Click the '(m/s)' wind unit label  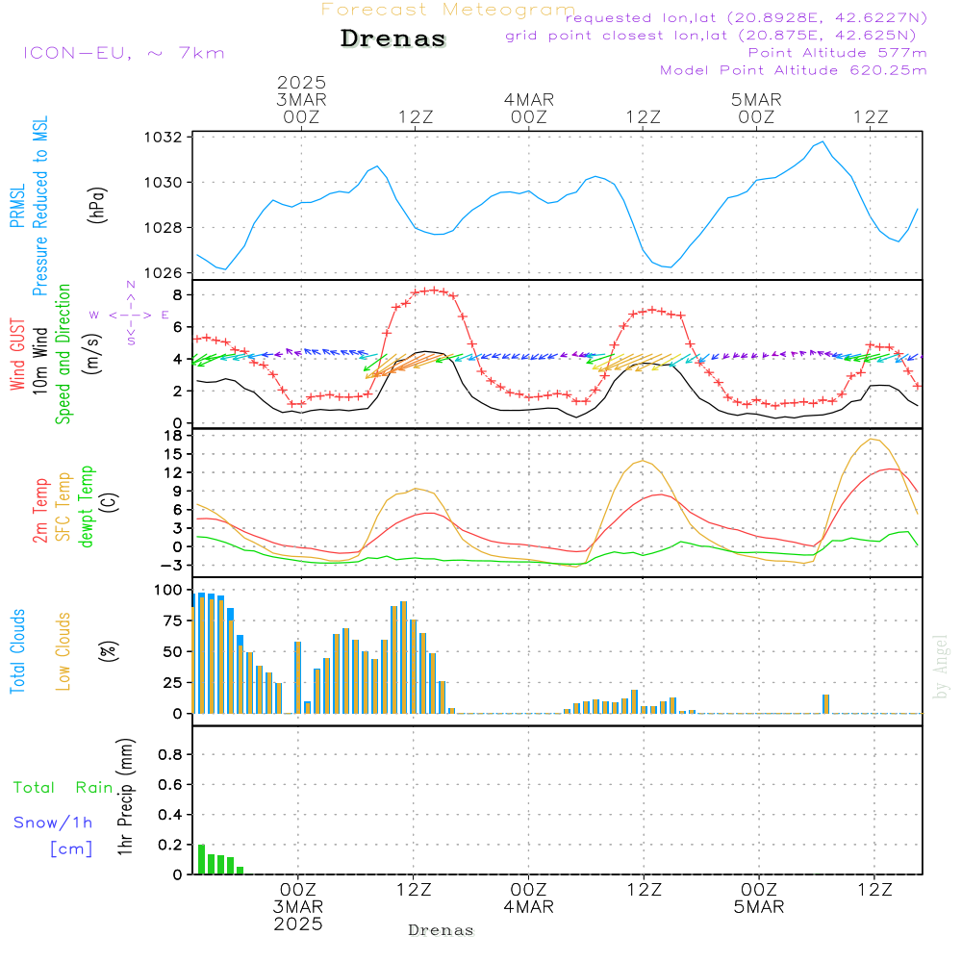pos(92,355)
